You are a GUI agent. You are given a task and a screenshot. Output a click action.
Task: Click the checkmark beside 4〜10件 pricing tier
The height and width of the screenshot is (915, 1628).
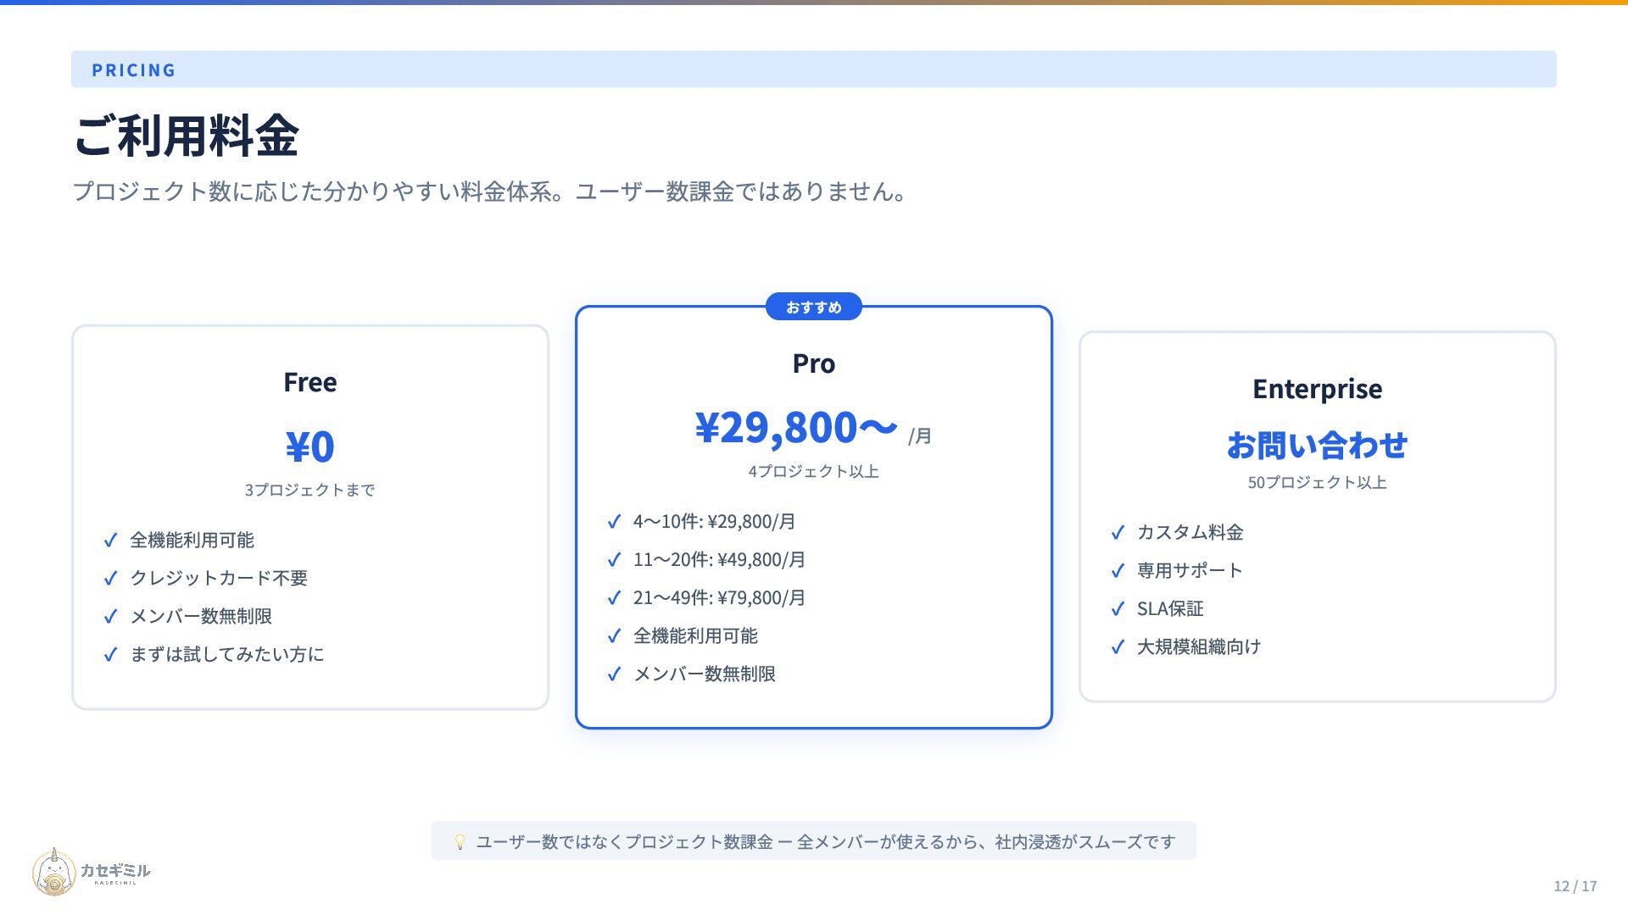tap(614, 522)
